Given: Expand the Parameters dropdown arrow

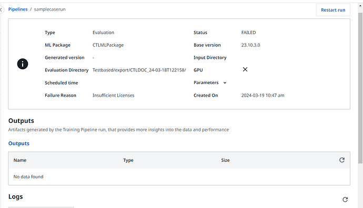Looking at the screenshot, I should click(225, 83).
